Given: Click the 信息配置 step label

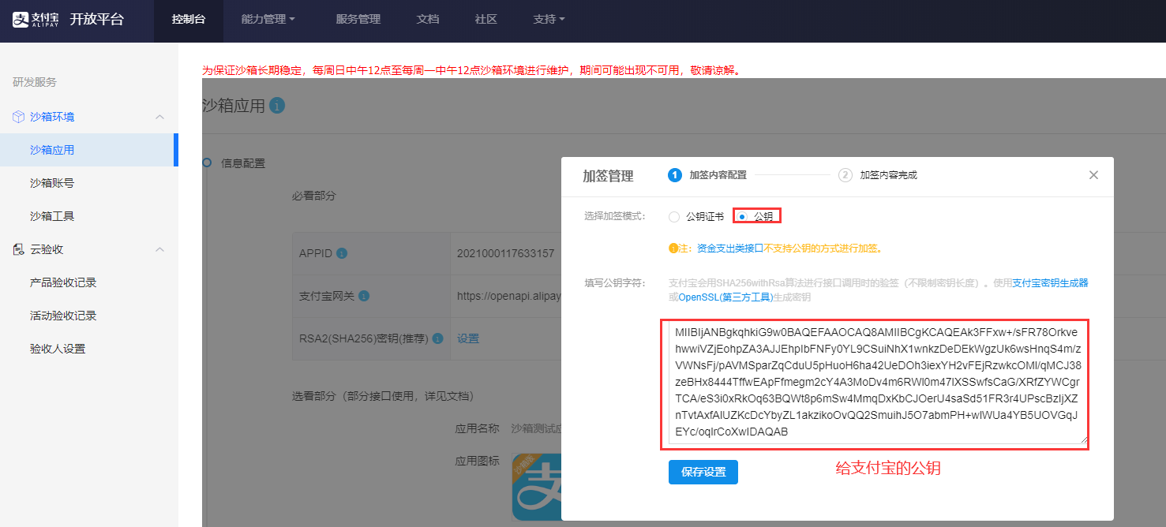Looking at the screenshot, I should click(x=243, y=163).
